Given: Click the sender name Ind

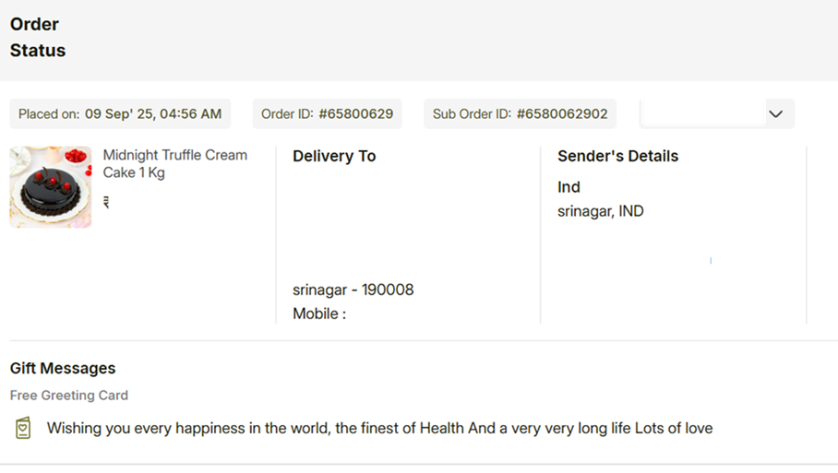Looking at the screenshot, I should point(569,187).
